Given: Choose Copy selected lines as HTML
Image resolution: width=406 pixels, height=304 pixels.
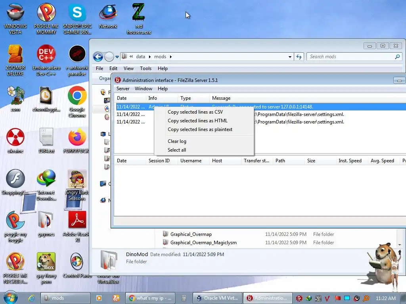Looking at the screenshot, I should tap(204, 121).
